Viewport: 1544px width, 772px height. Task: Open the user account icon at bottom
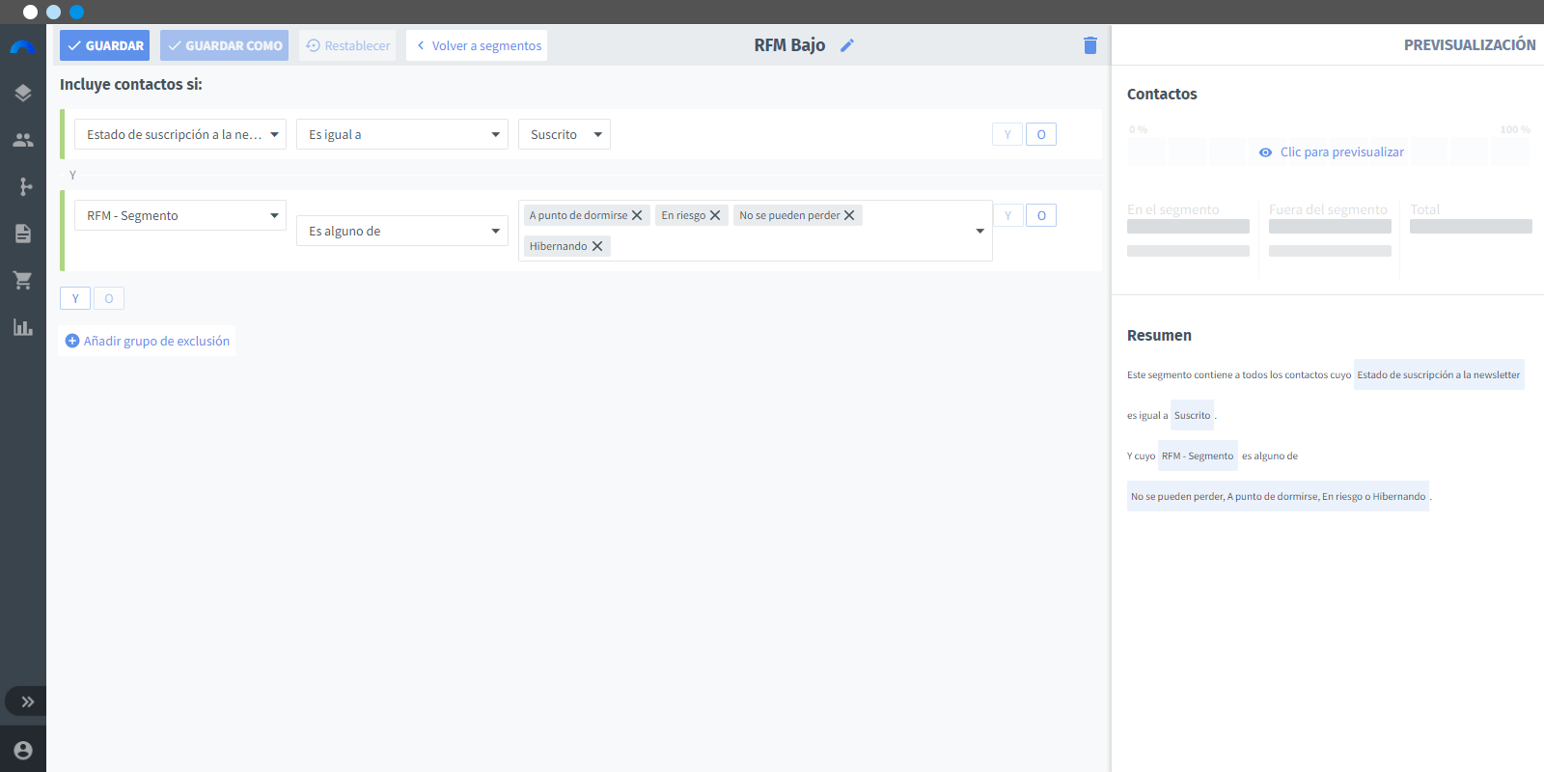(23, 750)
